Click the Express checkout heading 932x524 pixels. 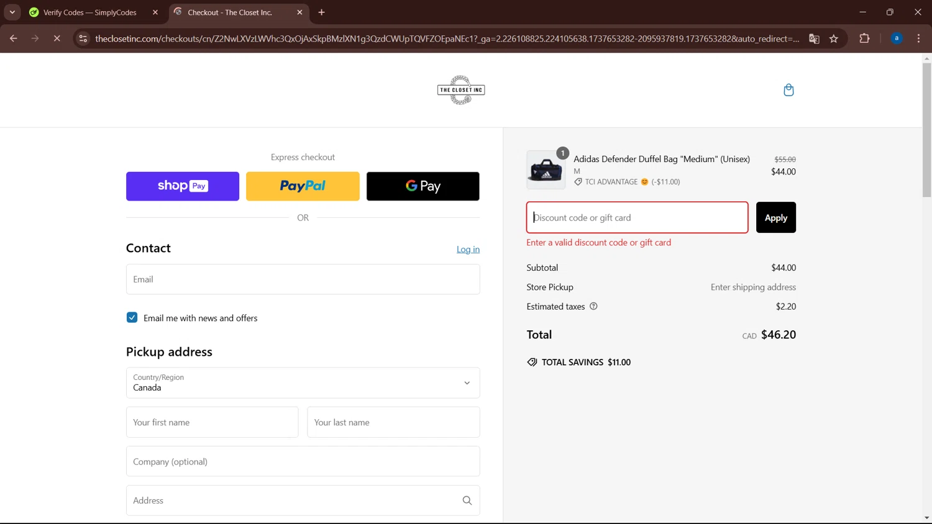pos(303,157)
